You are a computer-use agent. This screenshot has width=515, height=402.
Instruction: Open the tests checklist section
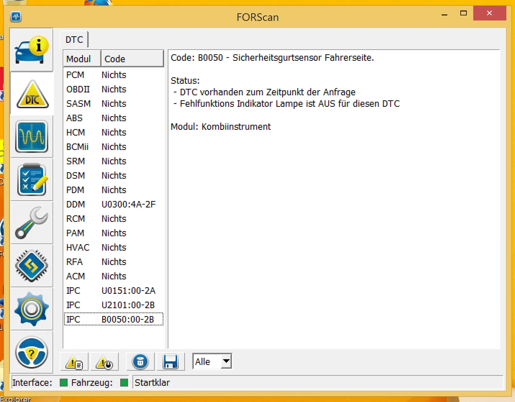coord(32,179)
